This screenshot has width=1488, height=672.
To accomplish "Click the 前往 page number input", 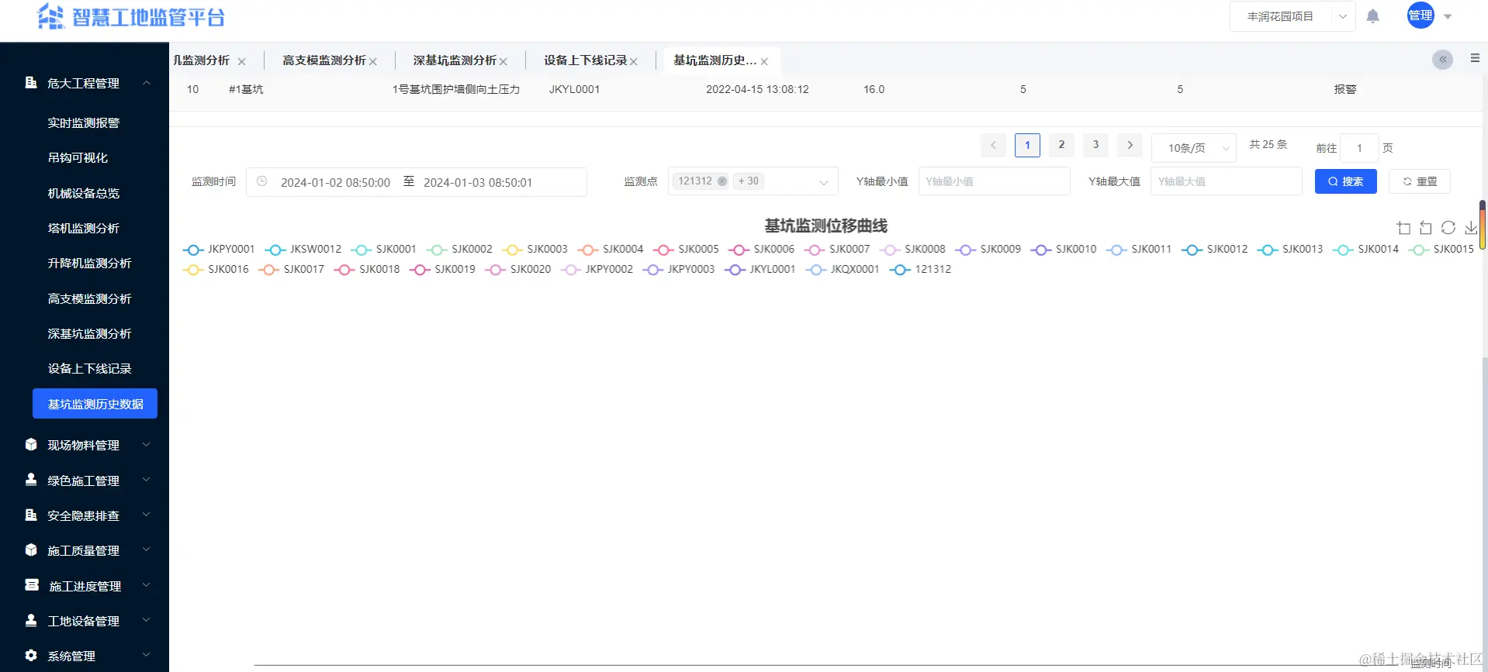I will (x=1359, y=148).
